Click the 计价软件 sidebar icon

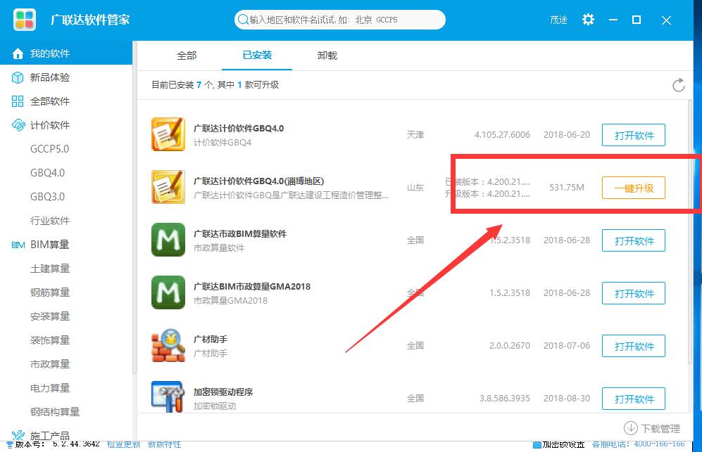[18, 124]
